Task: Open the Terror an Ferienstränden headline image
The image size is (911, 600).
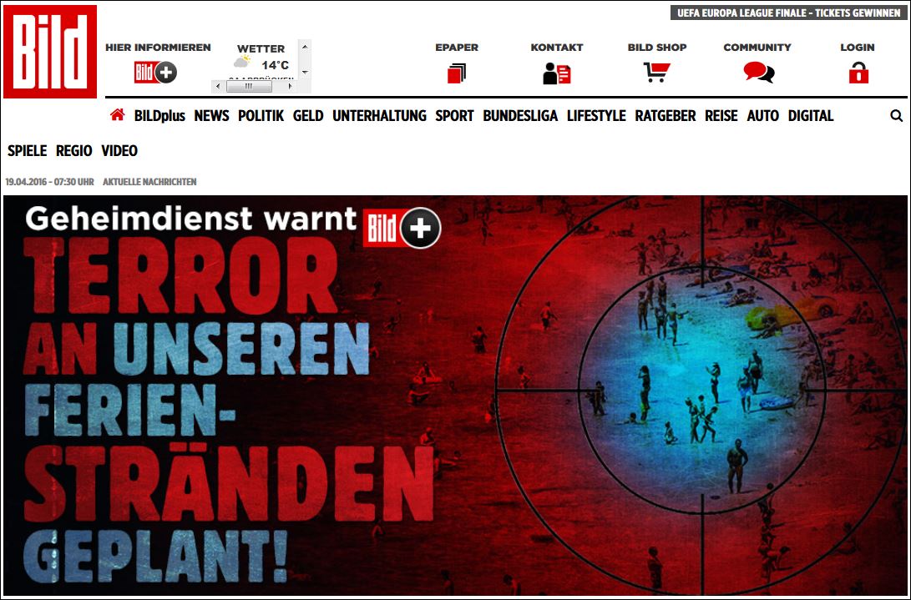Action: (455, 396)
